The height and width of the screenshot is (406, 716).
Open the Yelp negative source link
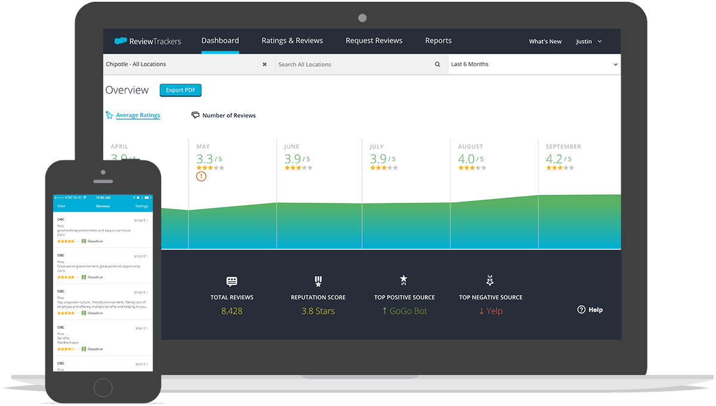[490, 311]
